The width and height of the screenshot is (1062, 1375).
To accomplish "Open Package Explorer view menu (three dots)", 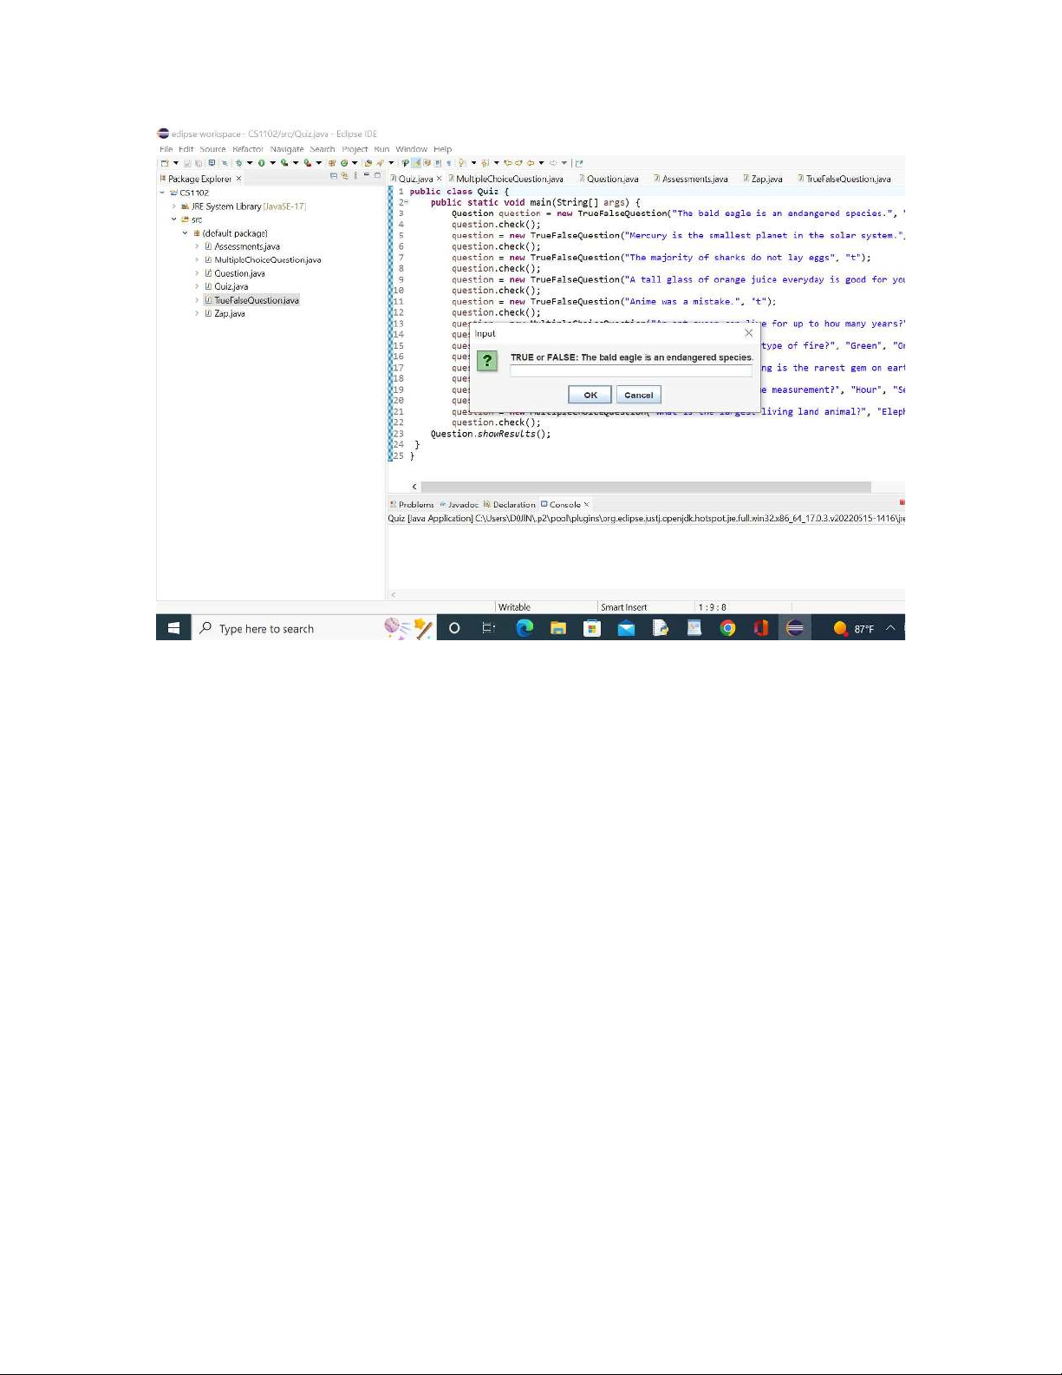I will (x=355, y=176).
